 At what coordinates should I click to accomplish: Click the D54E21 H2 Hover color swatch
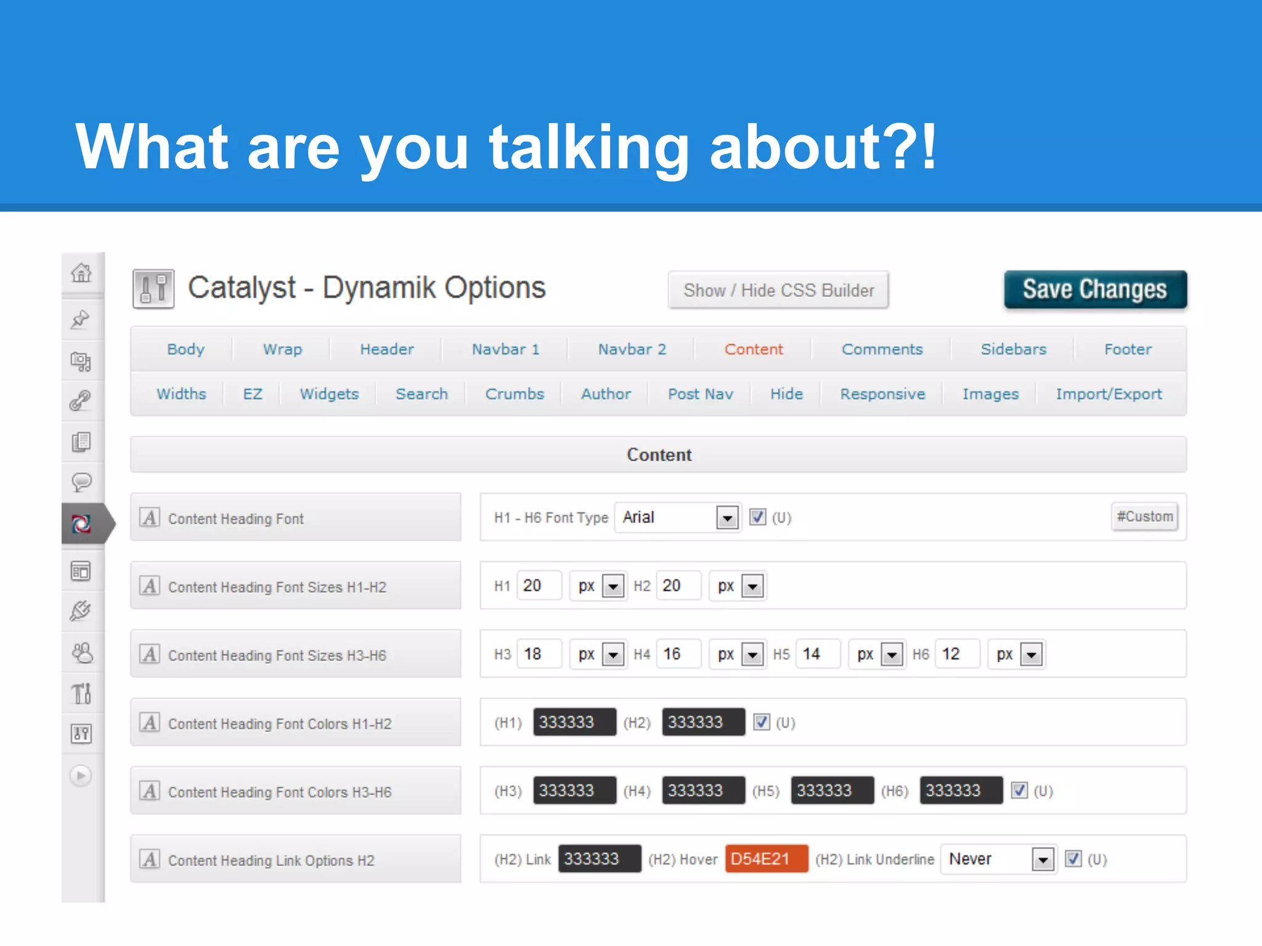[766, 859]
